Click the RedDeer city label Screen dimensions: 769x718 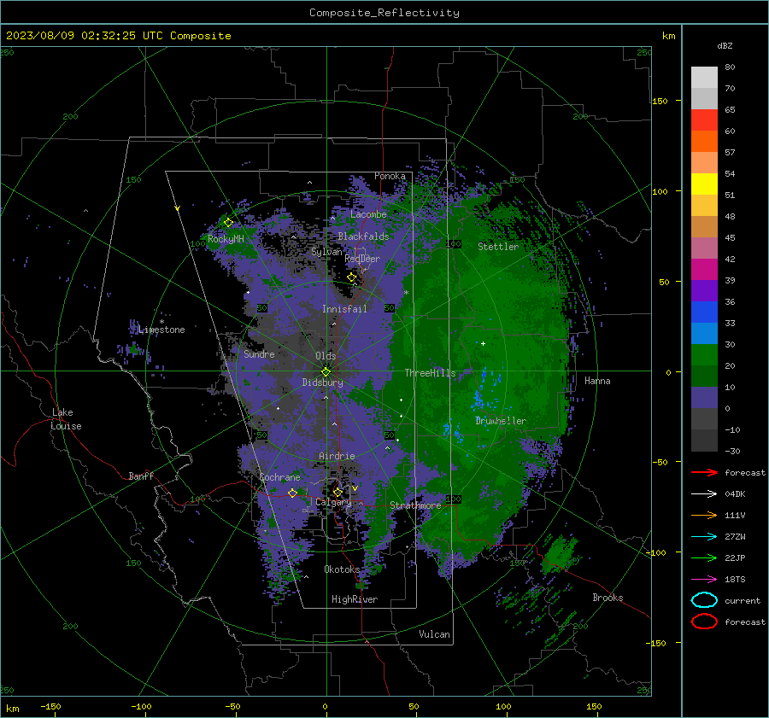(362, 259)
